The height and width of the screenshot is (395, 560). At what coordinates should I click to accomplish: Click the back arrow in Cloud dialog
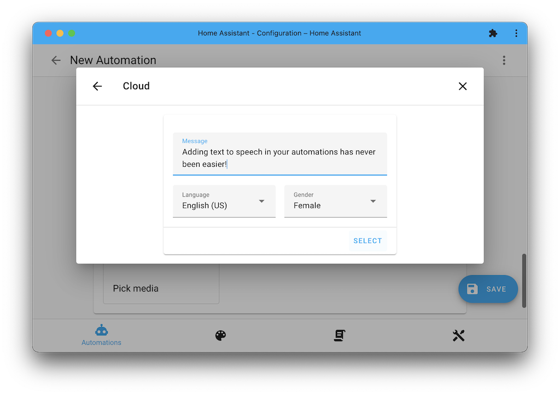(x=97, y=86)
